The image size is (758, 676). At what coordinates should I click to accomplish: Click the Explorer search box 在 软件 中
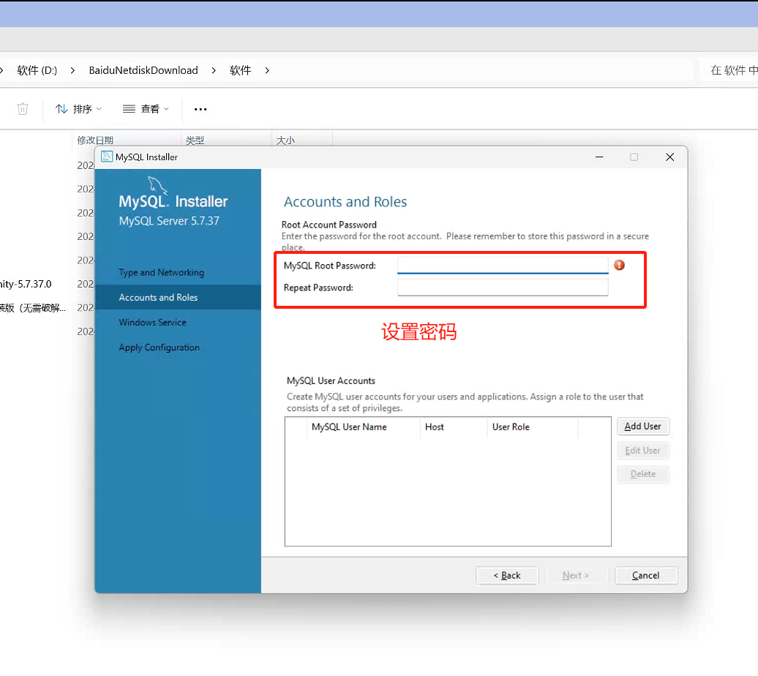click(x=729, y=70)
